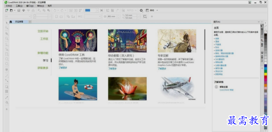
Task: Click the Undo arrow icon
Action: (54, 10)
